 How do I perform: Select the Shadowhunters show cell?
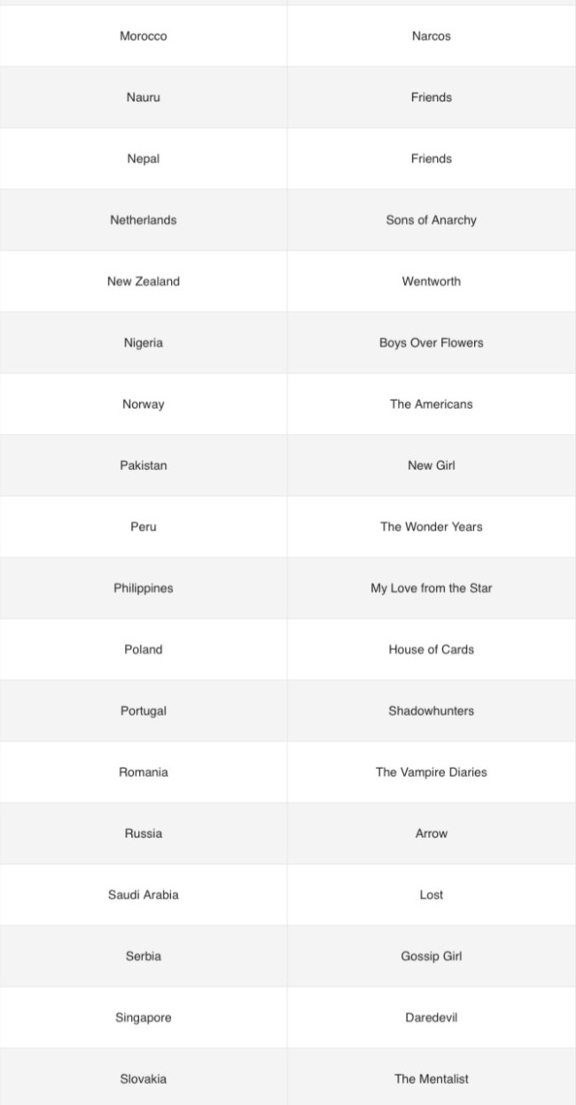click(x=431, y=710)
